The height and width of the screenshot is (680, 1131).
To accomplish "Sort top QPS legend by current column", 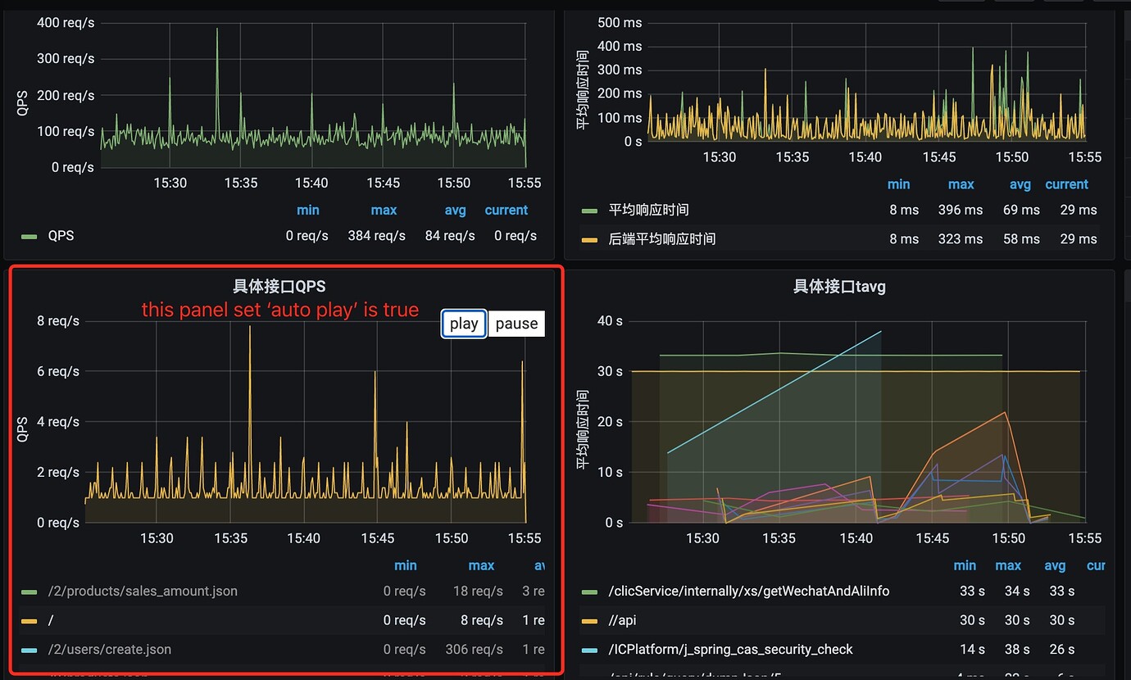I will (x=506, y=210).
